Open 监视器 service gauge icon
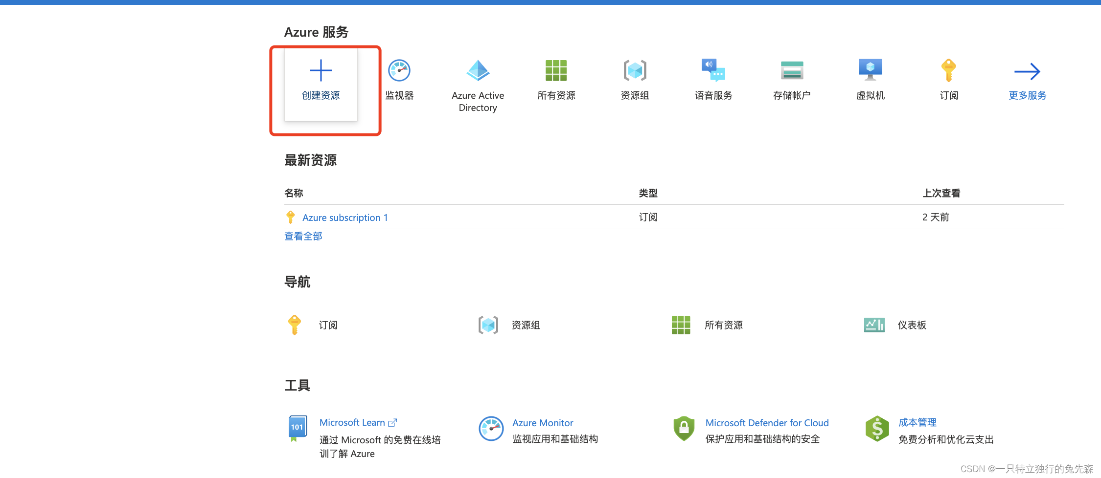Image resolution: width=1101 pixels, height=478 pixels. click(x=399, y=70)
